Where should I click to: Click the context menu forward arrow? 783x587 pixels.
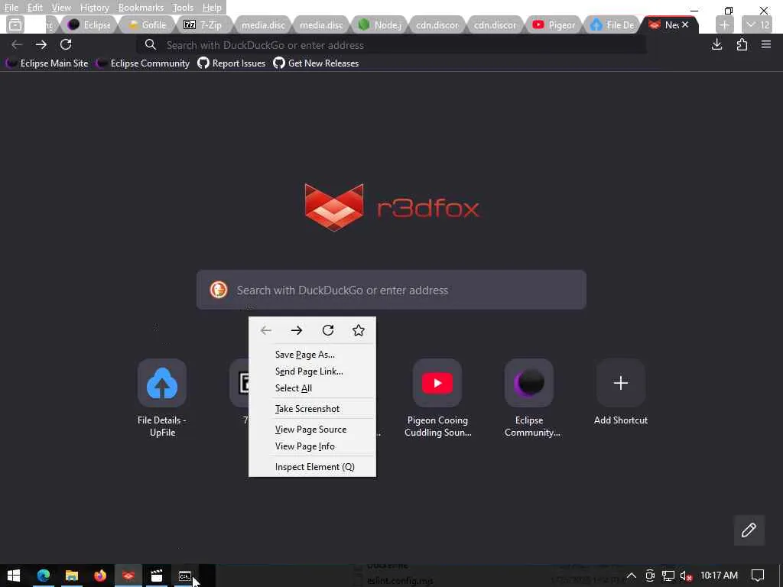click(x=297, y=330)
